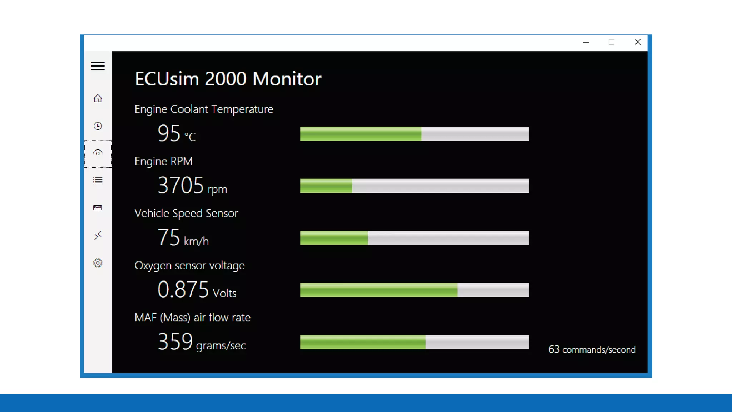Go to the Home page icon
This screenshot has width=732, height=412.
[x=98, y=98]
